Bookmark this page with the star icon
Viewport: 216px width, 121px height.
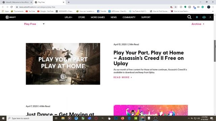[x=175, y=7]
